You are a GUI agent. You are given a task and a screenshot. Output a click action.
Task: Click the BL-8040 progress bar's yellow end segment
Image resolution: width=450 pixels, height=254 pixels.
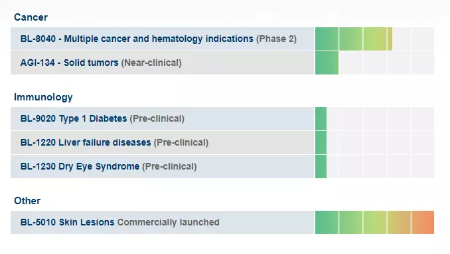390,39
